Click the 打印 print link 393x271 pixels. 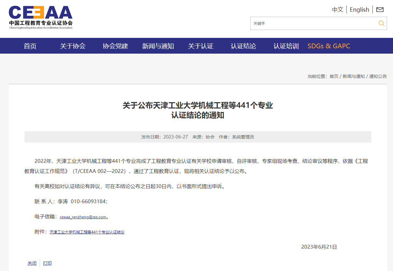point(47,263)
